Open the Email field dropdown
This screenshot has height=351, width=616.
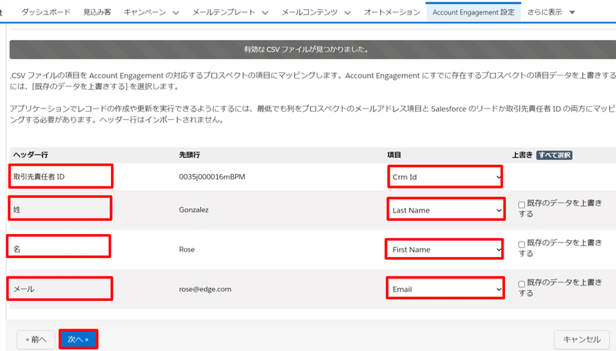pyautogui.click(x=446, y=289)
